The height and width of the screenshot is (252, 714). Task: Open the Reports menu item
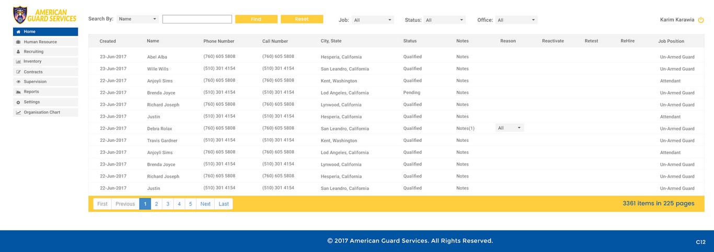pos(31,92)
